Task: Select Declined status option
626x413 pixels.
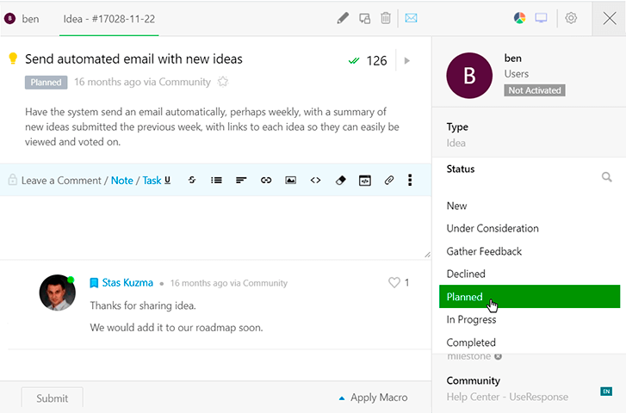Action: click(x=530, y=274)
